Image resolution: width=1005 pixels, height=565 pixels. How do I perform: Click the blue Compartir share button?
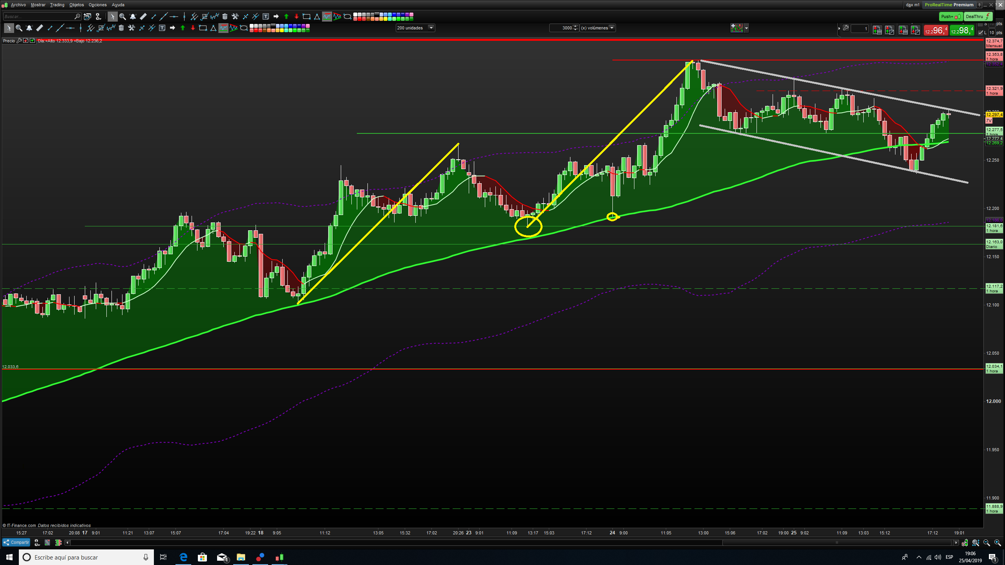[16, 543]
